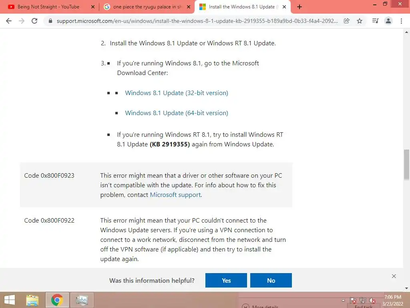Answer Yes to information helpful prompt
The height and width of the screenshot is (308, 410).
[x=226, y=280]
